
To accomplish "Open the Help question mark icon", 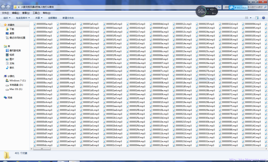I will (264, 18).
